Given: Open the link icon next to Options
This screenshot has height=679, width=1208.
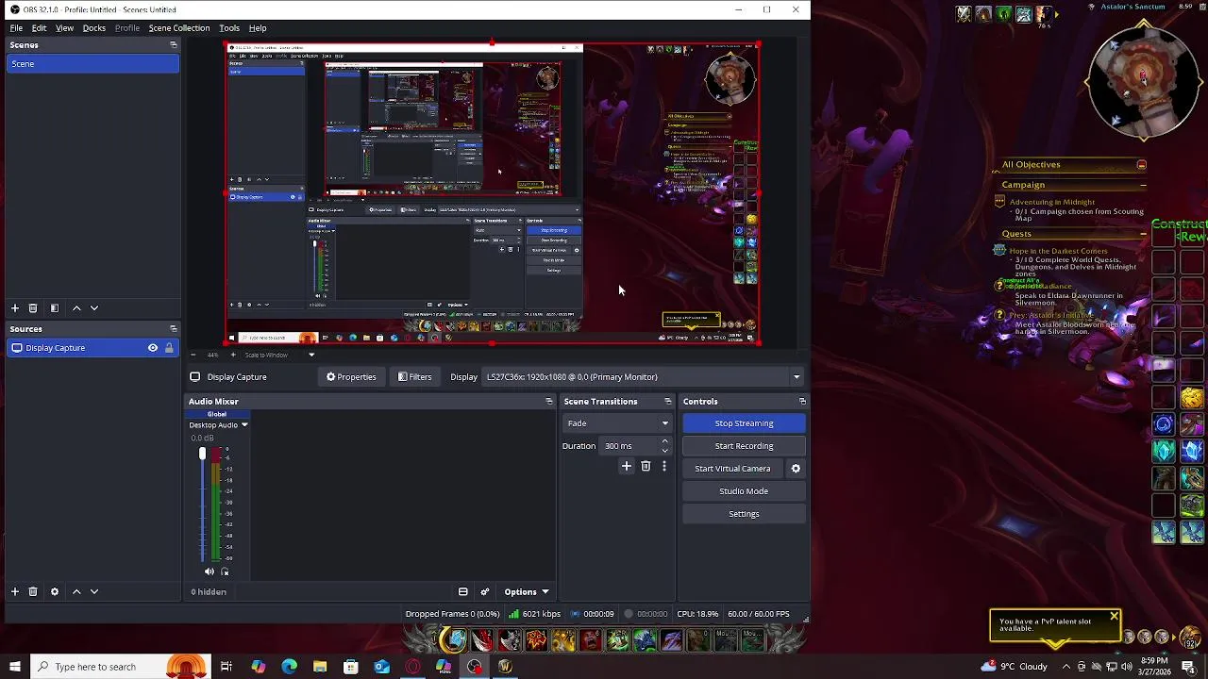Looking at the screenshot, I should [485, 592].
